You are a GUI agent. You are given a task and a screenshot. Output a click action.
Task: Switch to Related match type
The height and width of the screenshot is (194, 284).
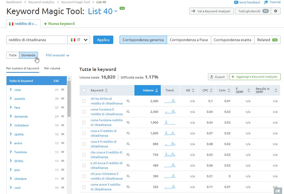(267, 40)
